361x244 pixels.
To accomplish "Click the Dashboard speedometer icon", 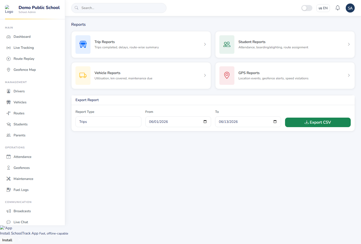I will (x=9, y=37).
